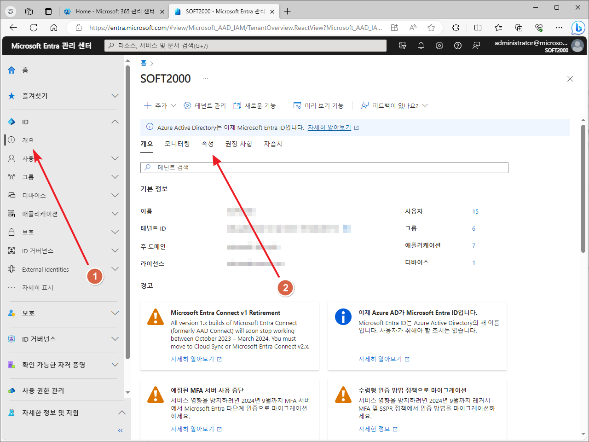589x442 pixels.
Task: Open 즐겨찾기 via the star icon
Action: (11, 96)
